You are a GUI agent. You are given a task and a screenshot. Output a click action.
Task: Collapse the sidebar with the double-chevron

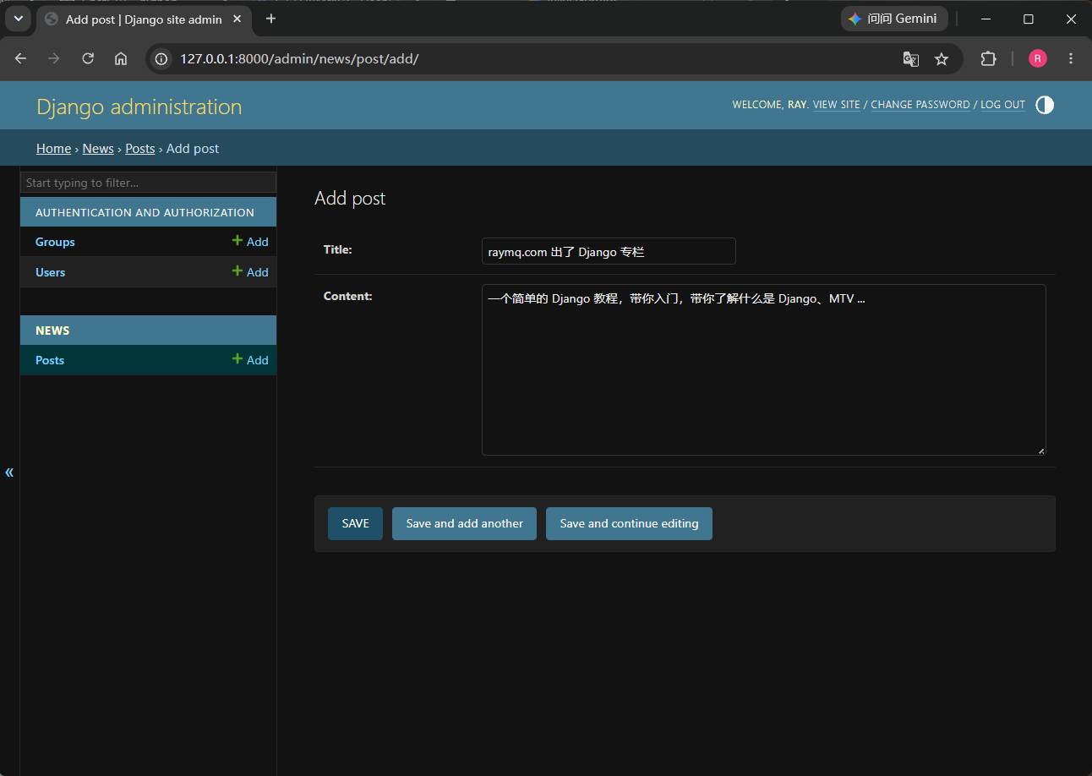pyautogui.click(x=9, y=472)
